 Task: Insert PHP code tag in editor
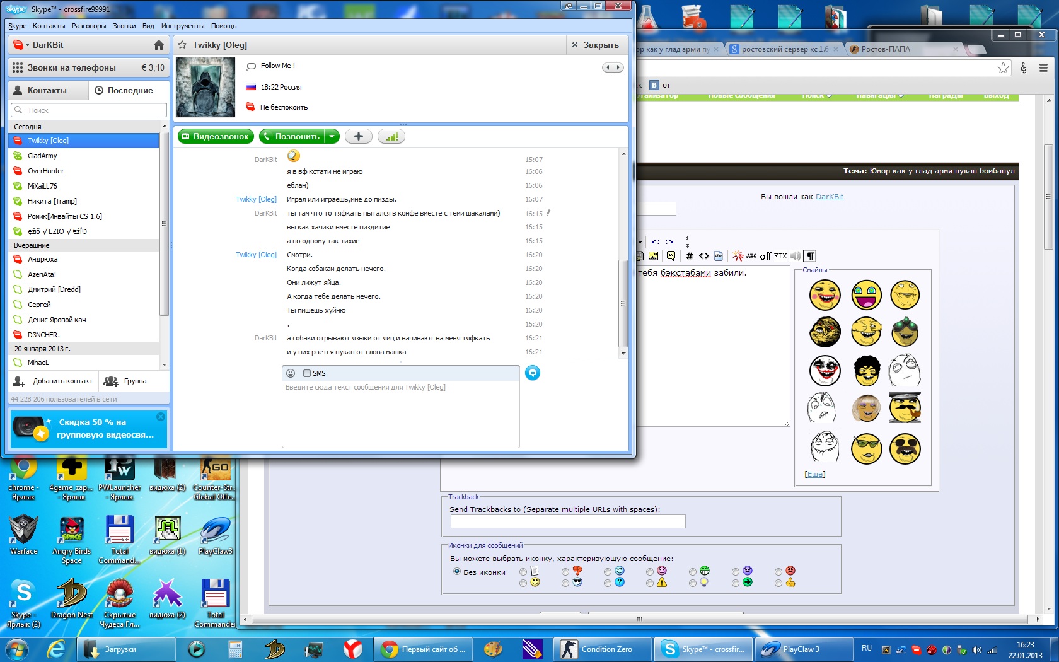click(x=718, y=256)
